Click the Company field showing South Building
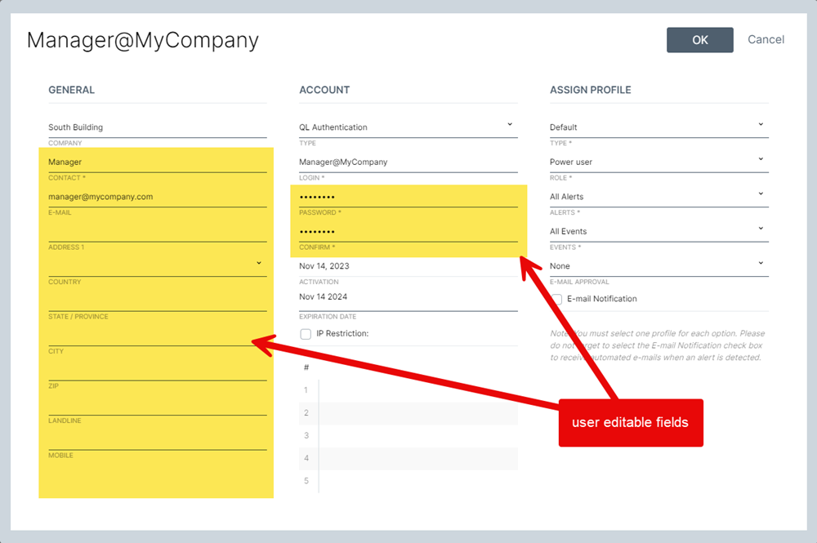Viewport: 817px width, 543px height. pos(158,127)
